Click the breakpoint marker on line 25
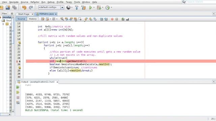This screenshot has width=216, height=121. coord(17,61)
